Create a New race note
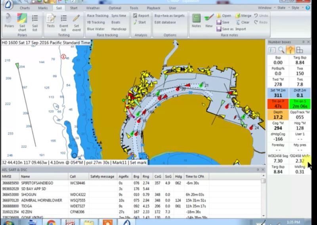The height and width of the screenshot is (225, 317). pyautogui.click(x=209, y=21)
